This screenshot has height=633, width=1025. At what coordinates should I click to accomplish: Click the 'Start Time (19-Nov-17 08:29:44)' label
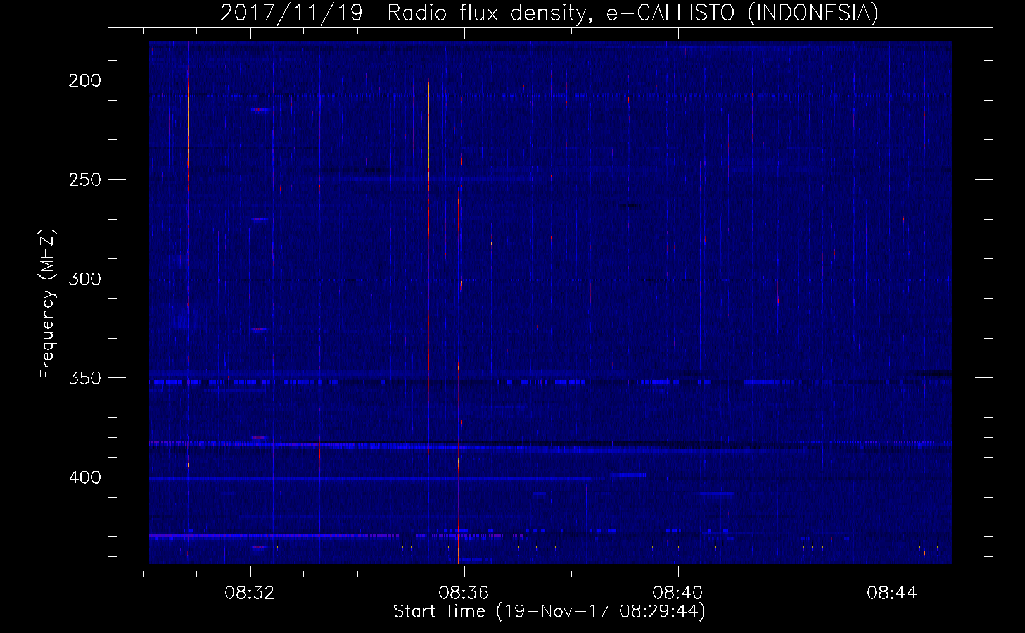pos(549,611)
